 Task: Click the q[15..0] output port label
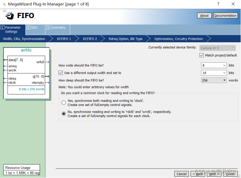pyautogui.click(x=38, y=77)
